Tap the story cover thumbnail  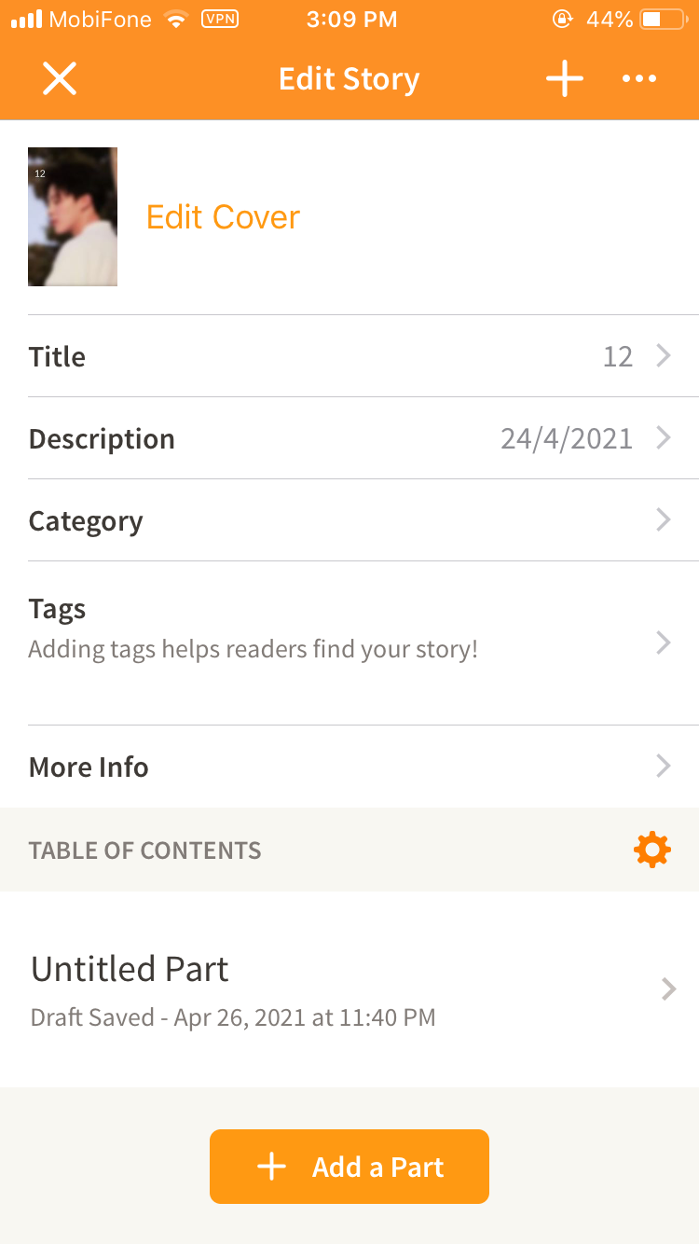(73, 216)
